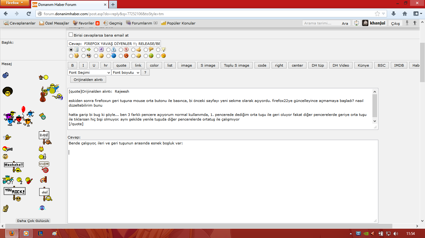The height and width of the screenshot is (238, 425).
Task: Open Özel Mesajlar in the forum bar
Action: tap(54, 23)
